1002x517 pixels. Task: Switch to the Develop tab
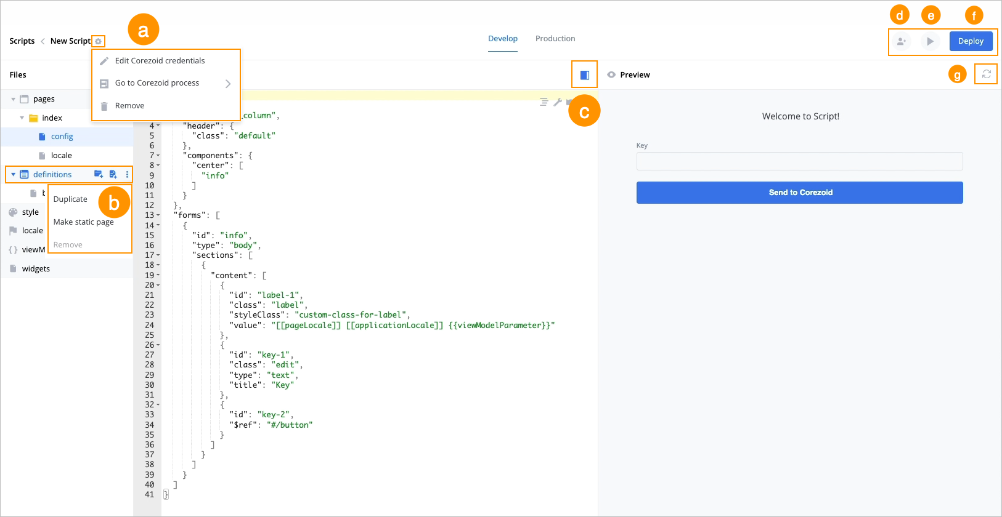pyautogui.click(x=503, y=38)
